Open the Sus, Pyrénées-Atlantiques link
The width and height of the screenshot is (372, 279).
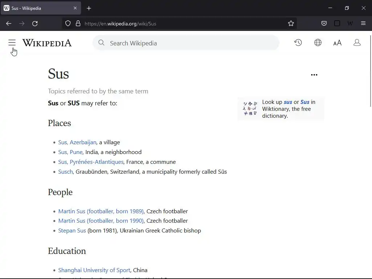pyautogui.click(x=91, y=162)
